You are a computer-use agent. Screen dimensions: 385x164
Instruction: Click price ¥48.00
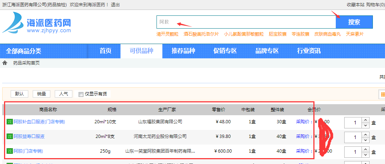223,121
